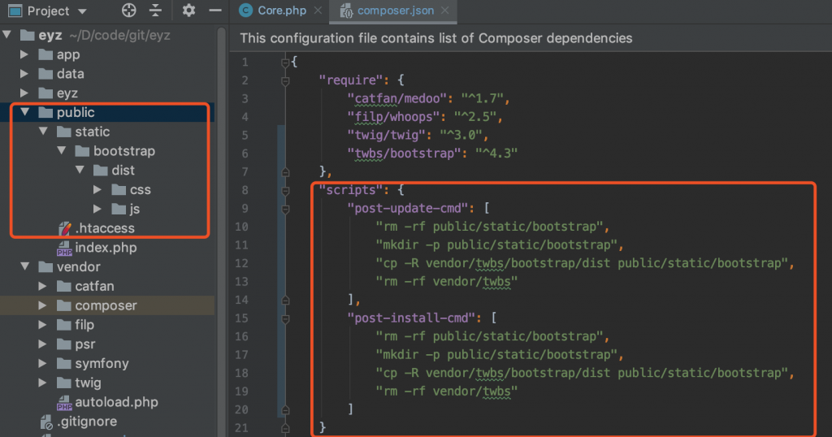Click the collapse all icon in Project toolbar
The image size is (832, 437).
pyautogui.click(x=155, y=10)
